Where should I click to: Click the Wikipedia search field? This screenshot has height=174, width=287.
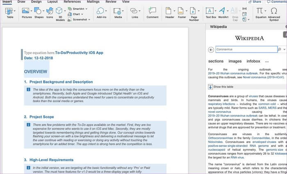coord(246,49)
